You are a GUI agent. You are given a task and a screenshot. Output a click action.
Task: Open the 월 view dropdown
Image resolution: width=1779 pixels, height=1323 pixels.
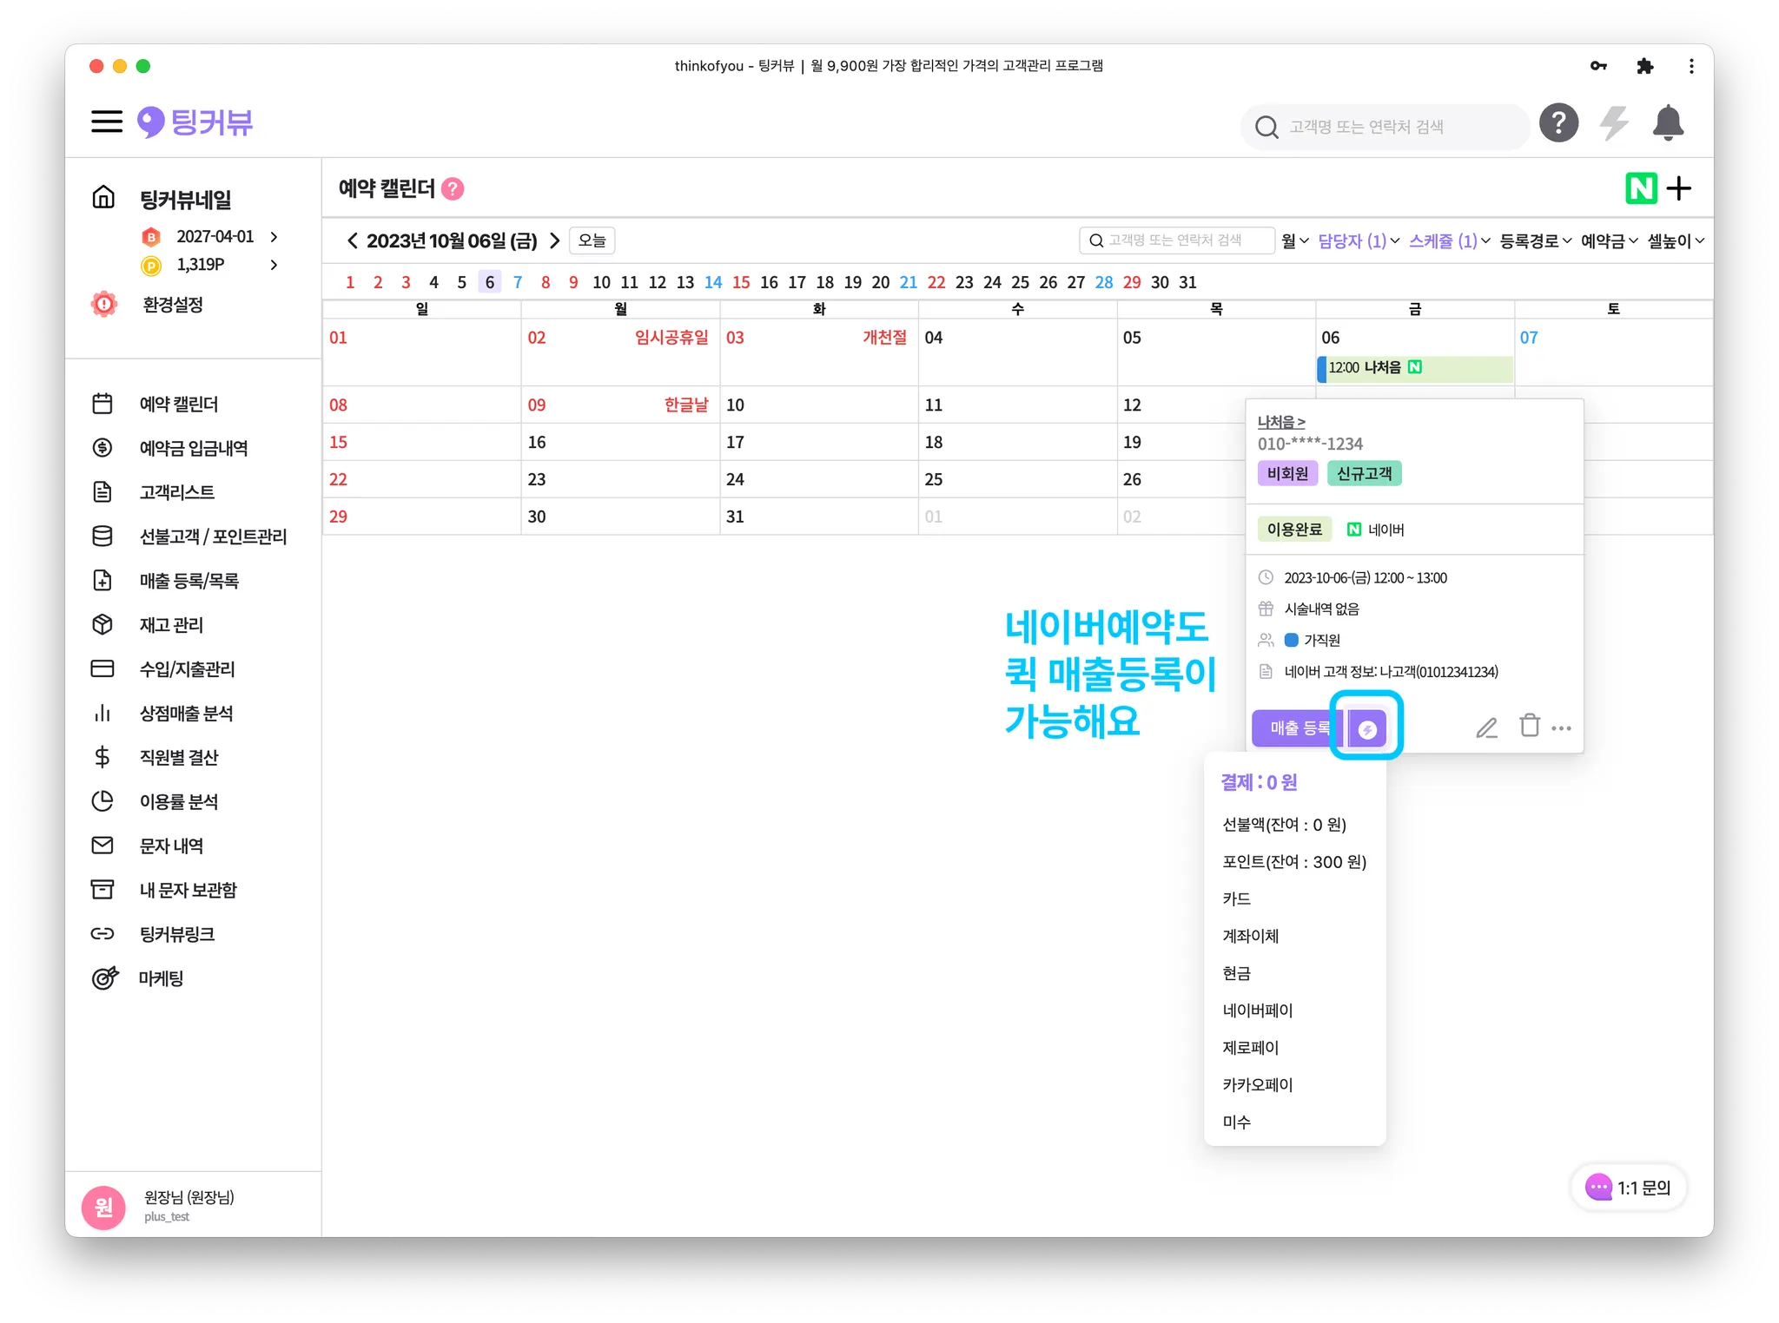[x=1294, y=241]
